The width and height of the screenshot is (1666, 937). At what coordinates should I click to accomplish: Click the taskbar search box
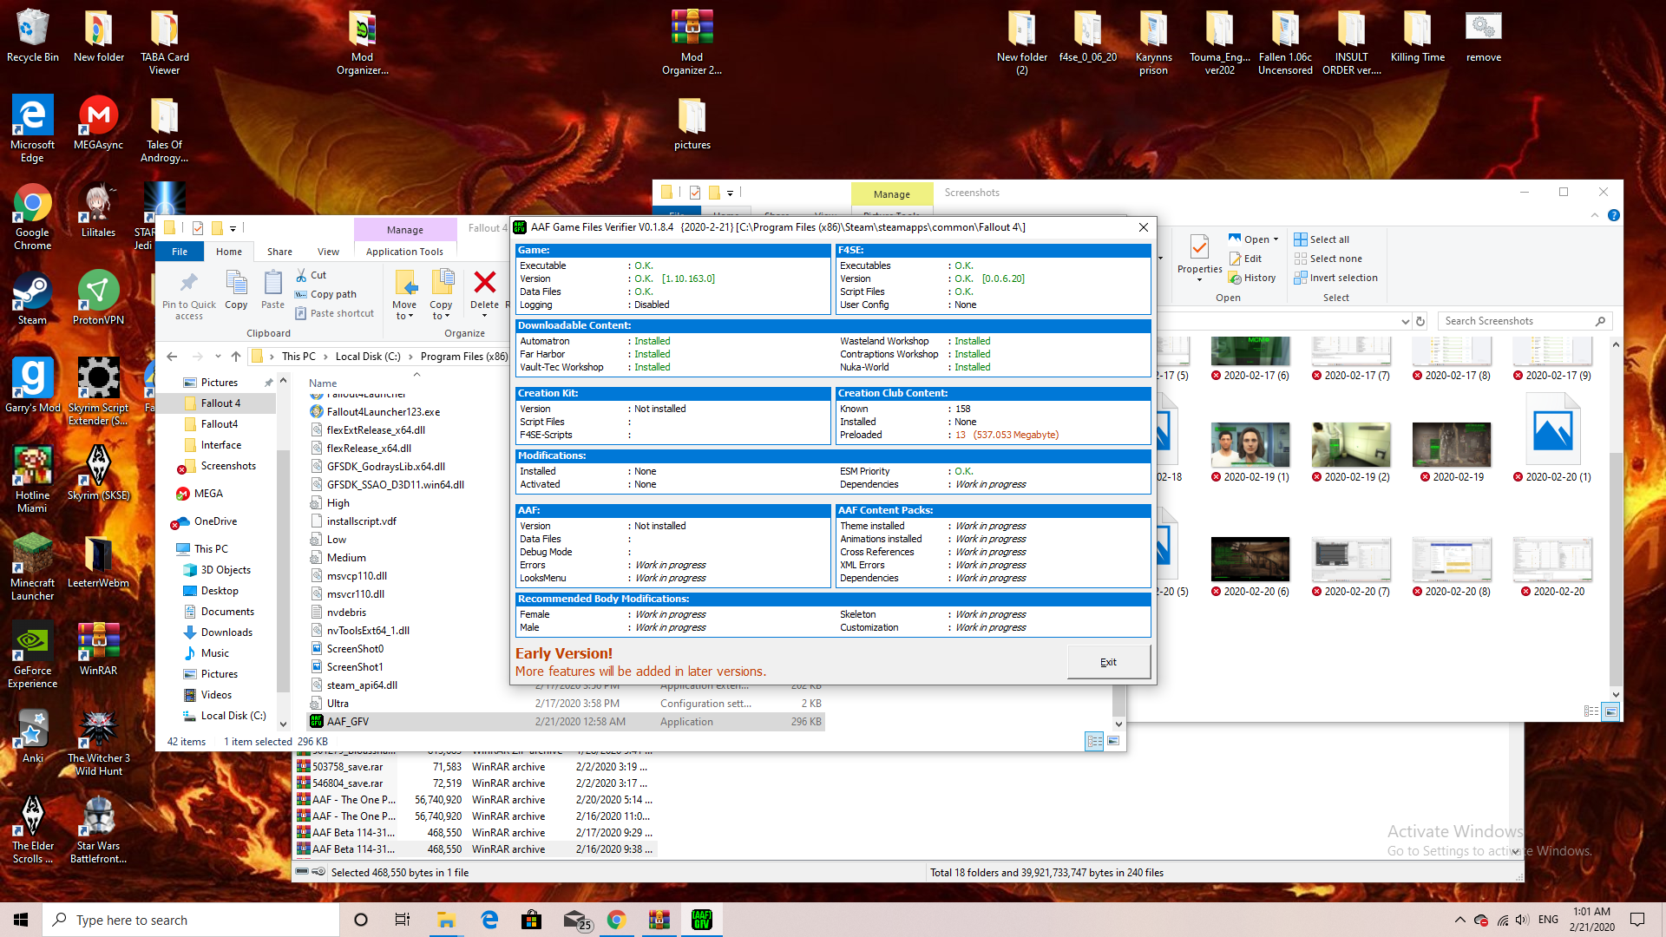click(191, 920)
